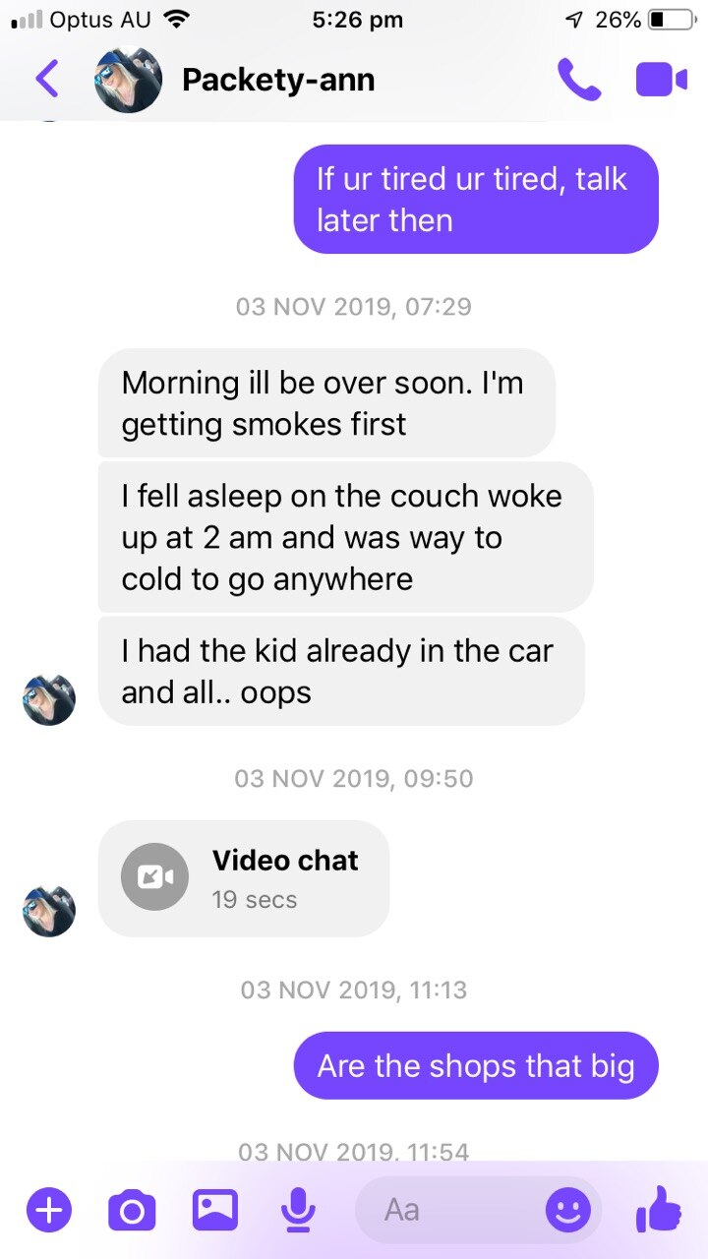Open the camera from the bottom toolbar
This screenshot has height=1259, width=708.
click(x=132, y=1210)
